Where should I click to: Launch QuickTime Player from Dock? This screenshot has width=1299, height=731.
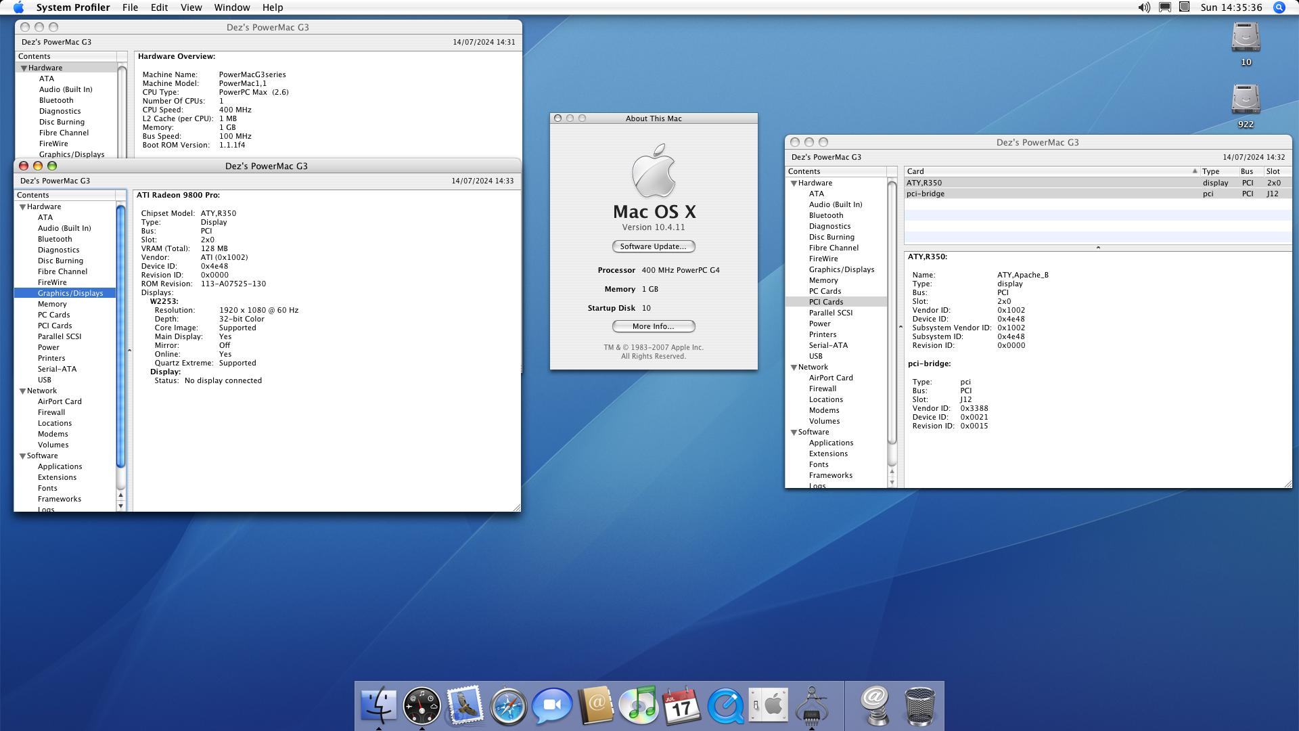point(725,706)
